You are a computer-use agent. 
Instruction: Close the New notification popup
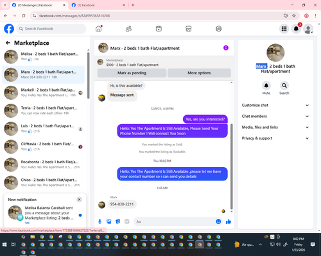click(x=79, y=200)
